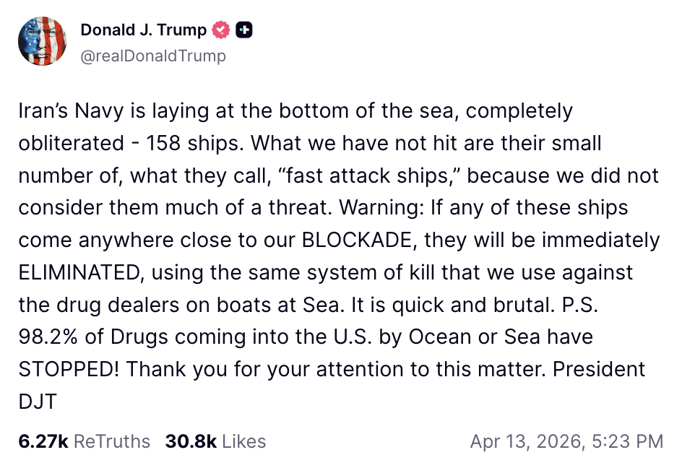The image size is (682, 468).
Task: Click the "P.S." text in the post
Action: tap(579, 304)
